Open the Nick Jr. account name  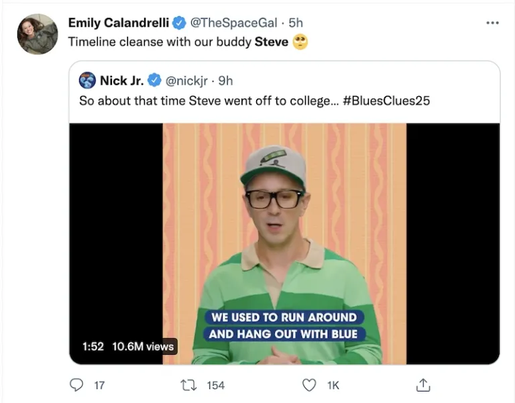click(121, 81)
